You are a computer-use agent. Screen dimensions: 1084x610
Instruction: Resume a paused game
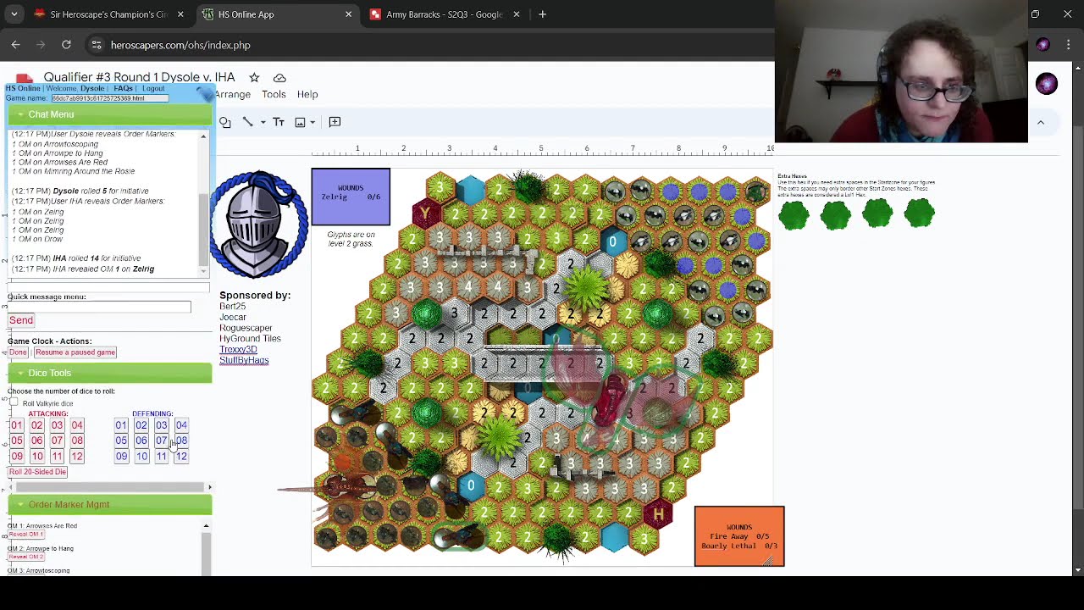coord(75,352)
